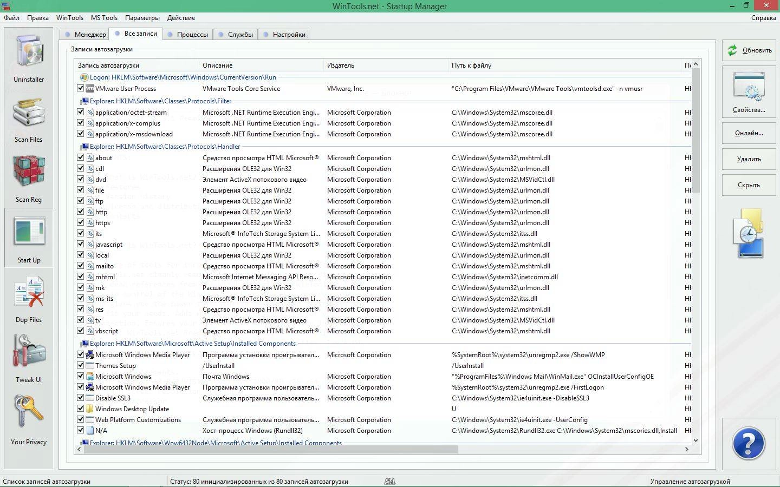This screenshot has height=487, width=780.
Task: Open the Scan Reg tool
Action: 29,179
